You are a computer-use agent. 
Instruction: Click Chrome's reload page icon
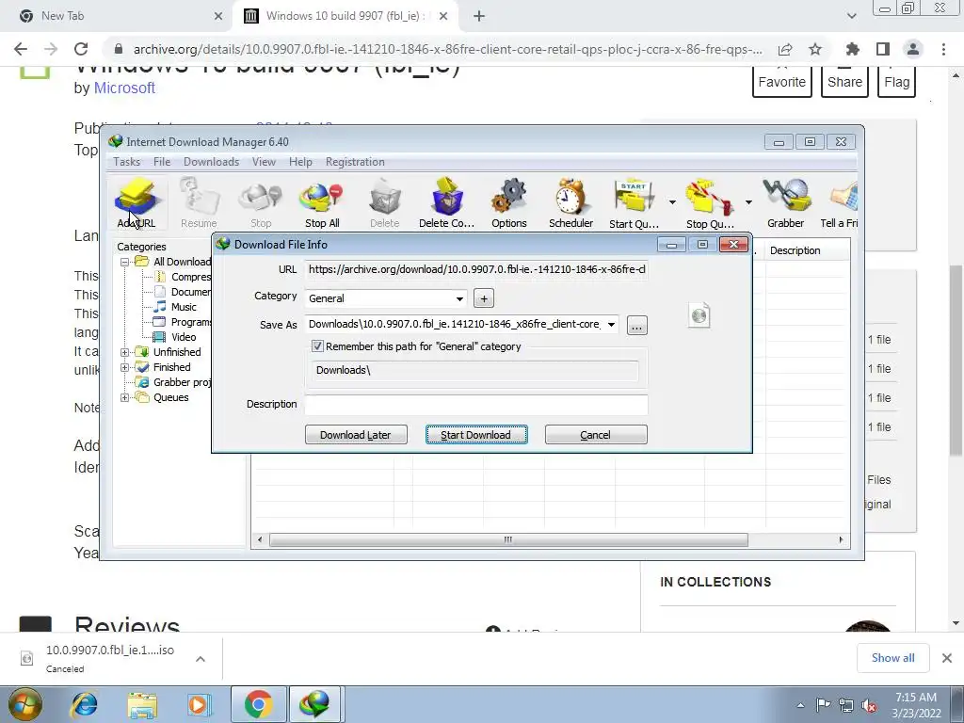pyautogui.click(x=81, y=49)
